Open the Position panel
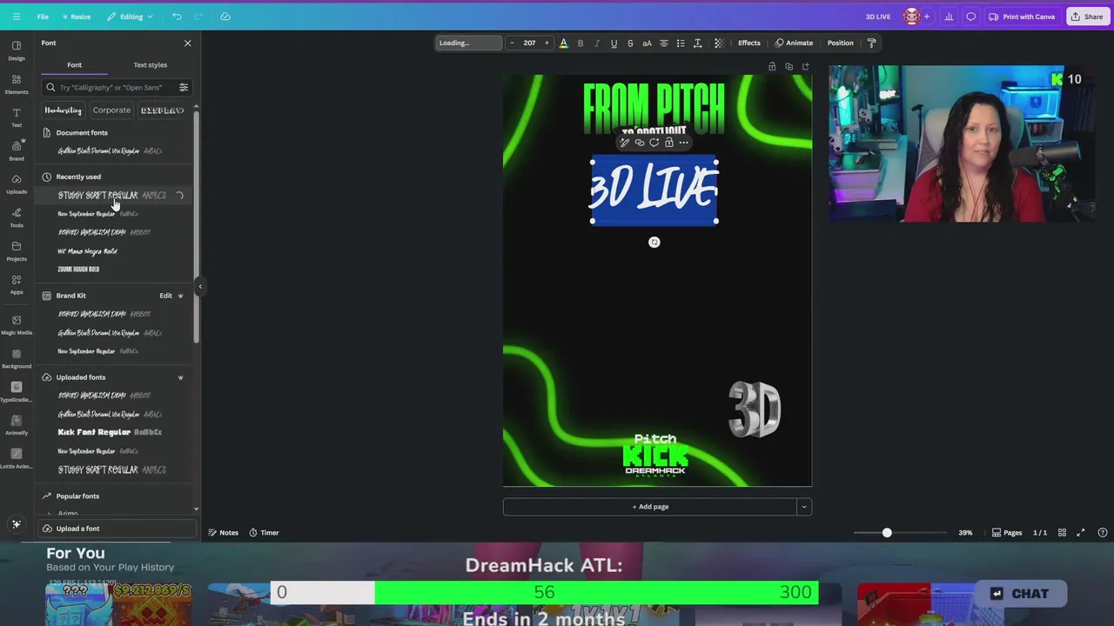 [841, 43]
